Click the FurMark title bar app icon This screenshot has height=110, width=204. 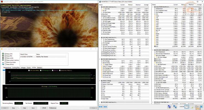point(2,2)
